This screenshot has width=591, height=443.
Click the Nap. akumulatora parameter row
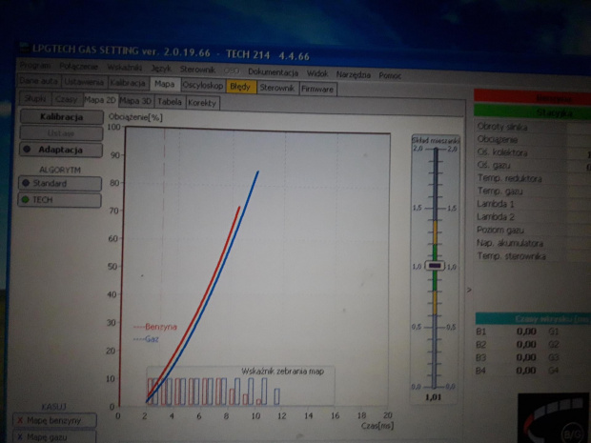click(532, 243)
